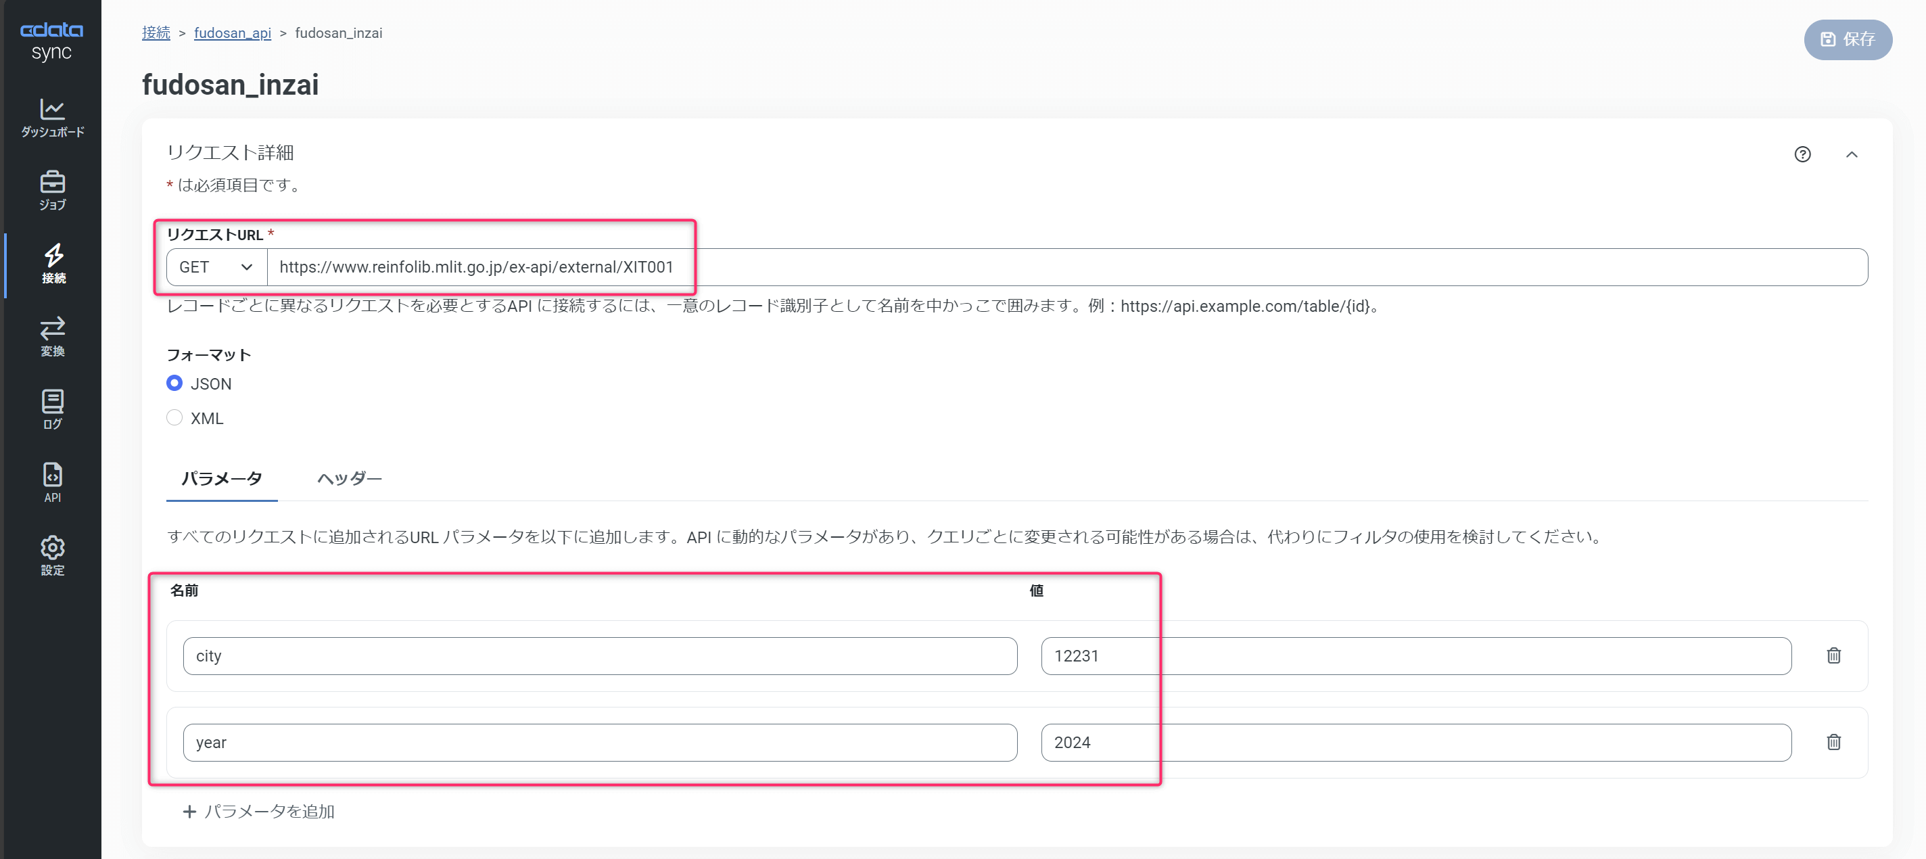Image resolution: width=1926 pixels, height=859 pixels.
Task: Click パラメータを追加 to add a parameter
Action: click(x=259, y=811)
